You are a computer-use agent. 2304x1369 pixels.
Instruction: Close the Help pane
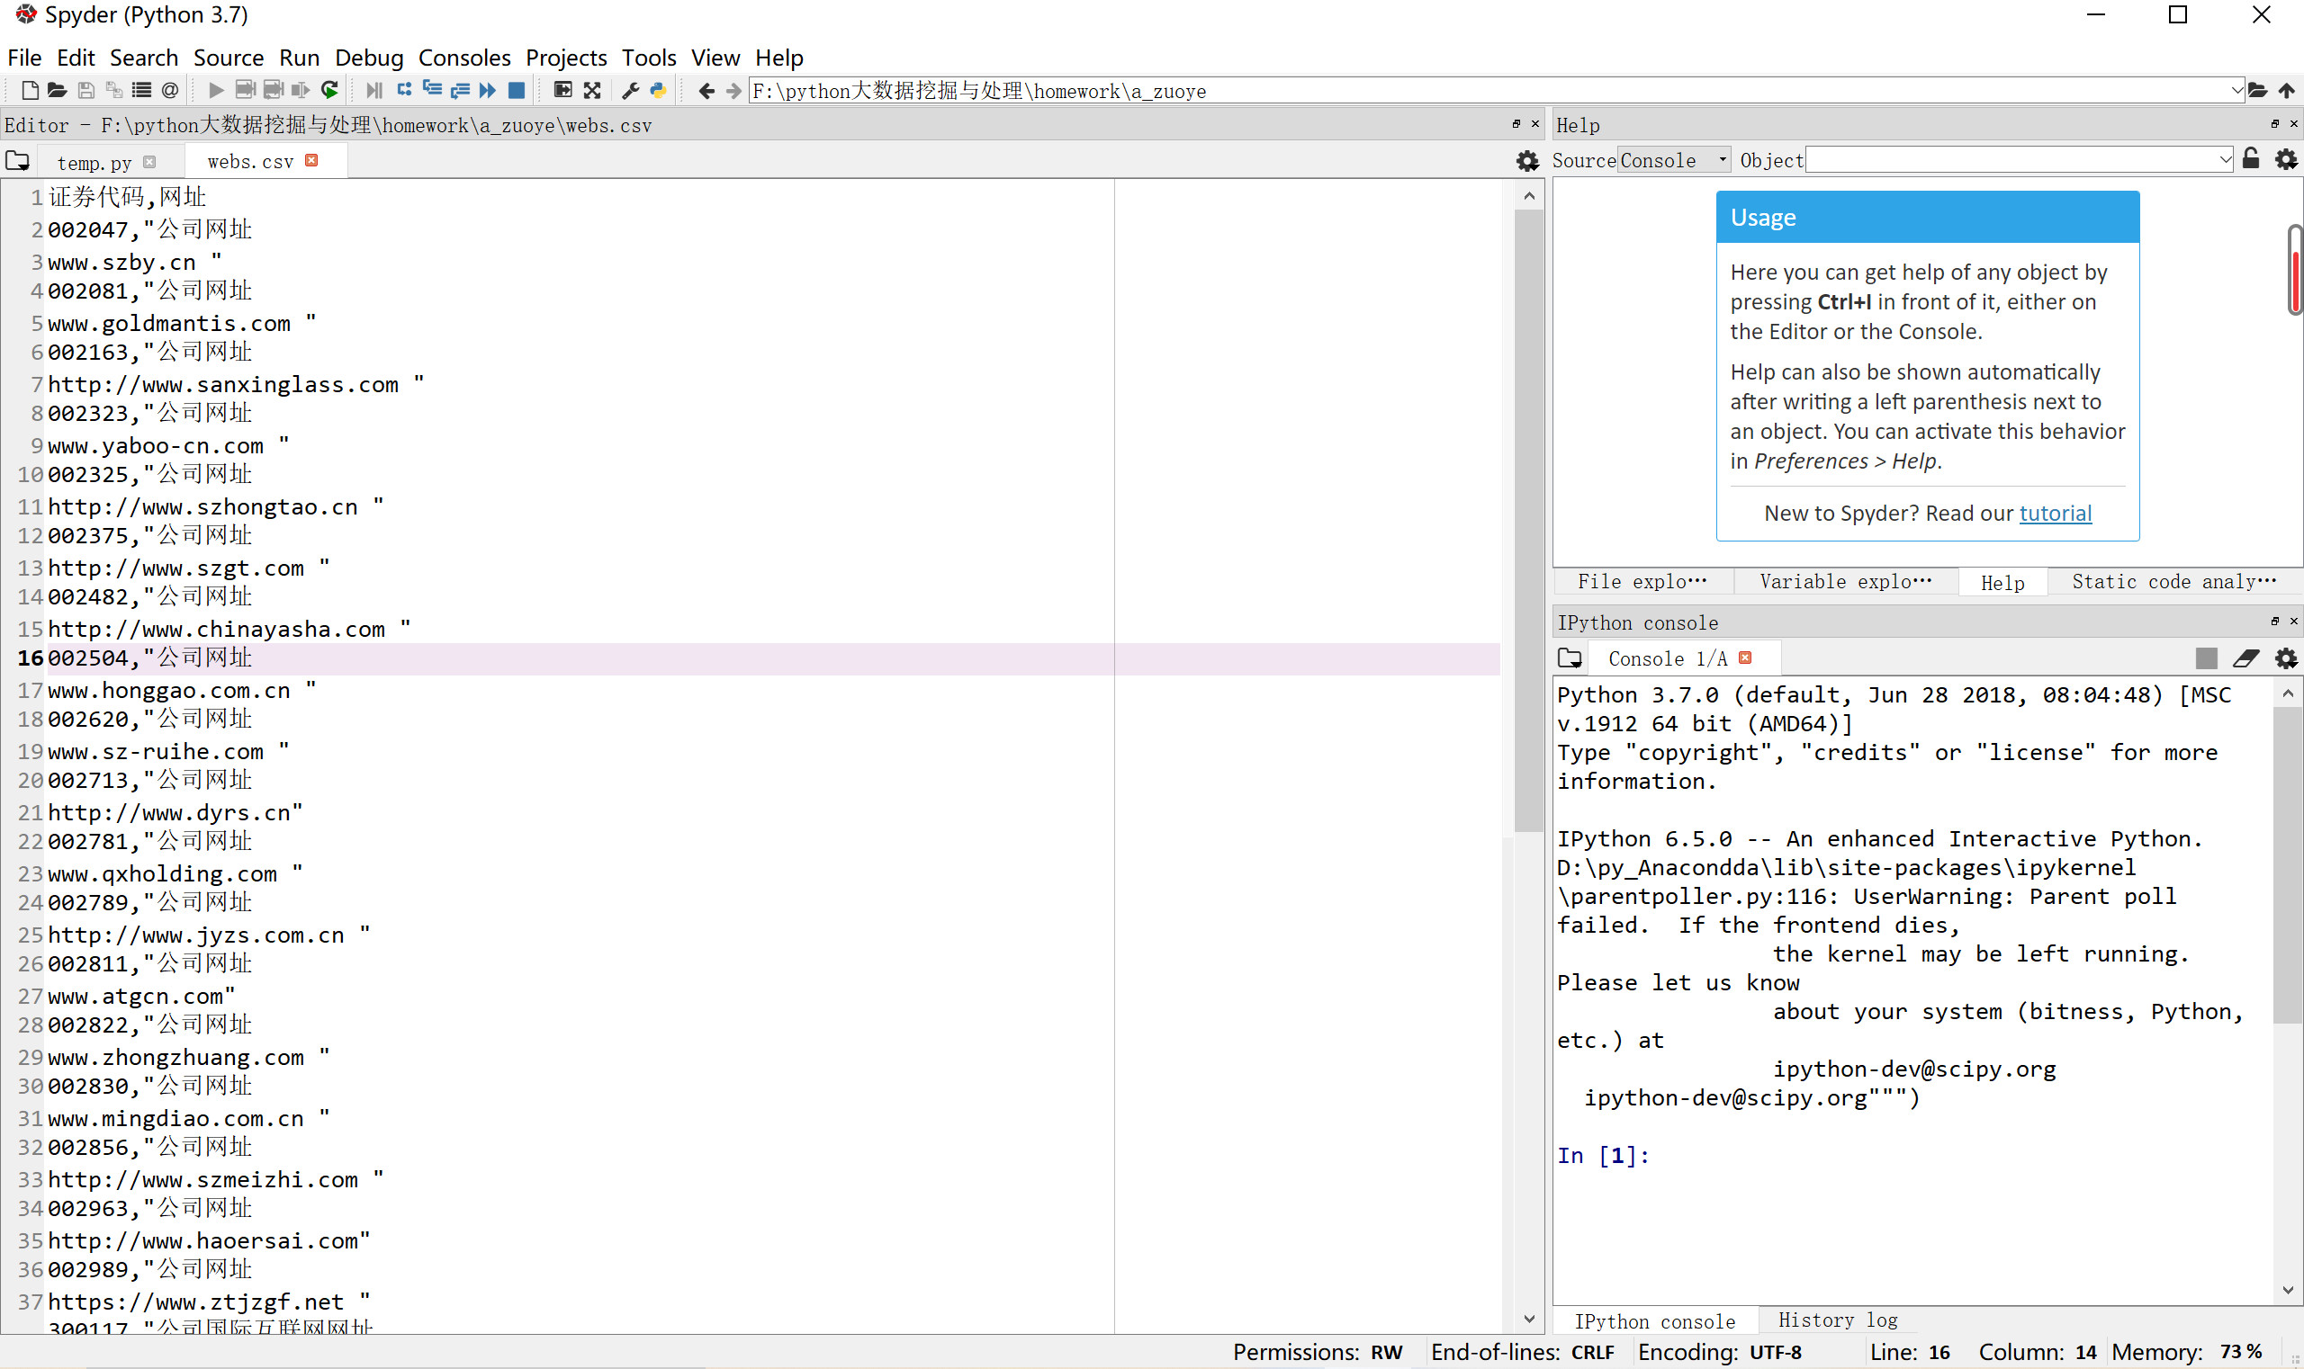point(2294,123)
